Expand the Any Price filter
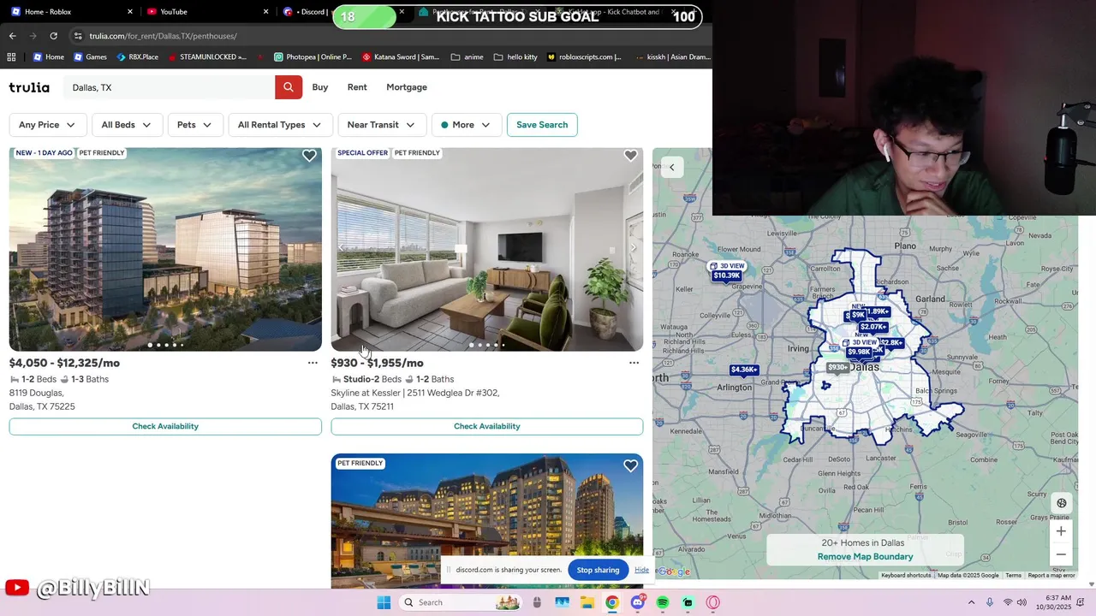1096x616 pixels. [47, 125]
